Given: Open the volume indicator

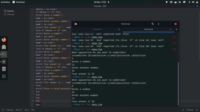Looking at the screenshot, I should coord(193,2).
